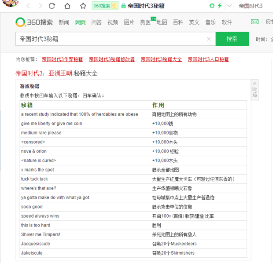Select cheat text 'Jakeiscute'

[x=32, y=253]
